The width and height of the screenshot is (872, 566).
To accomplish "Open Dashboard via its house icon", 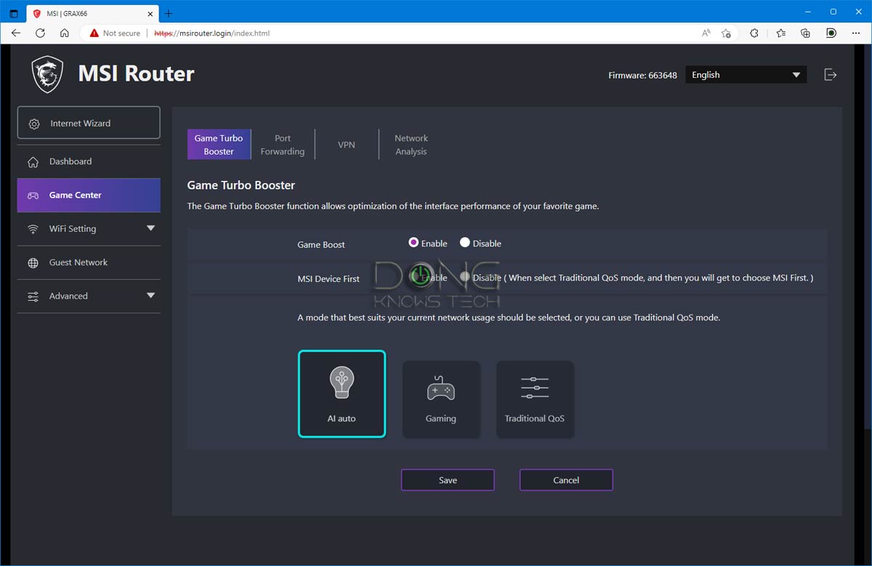I will 33,161.
